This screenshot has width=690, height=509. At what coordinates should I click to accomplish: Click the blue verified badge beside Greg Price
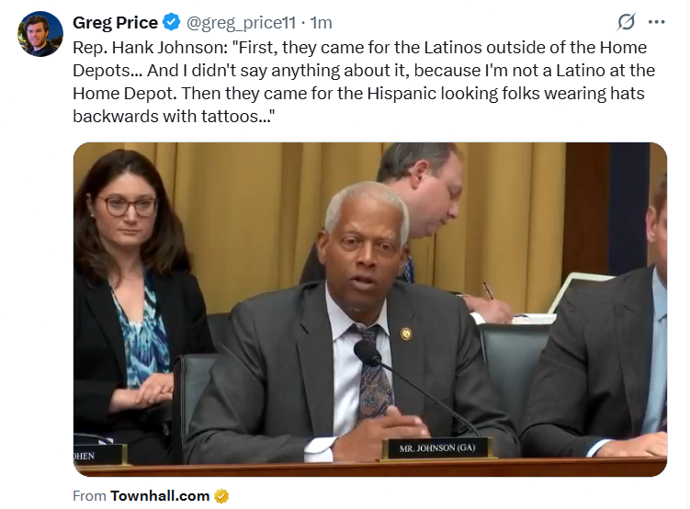pos(172,22)
